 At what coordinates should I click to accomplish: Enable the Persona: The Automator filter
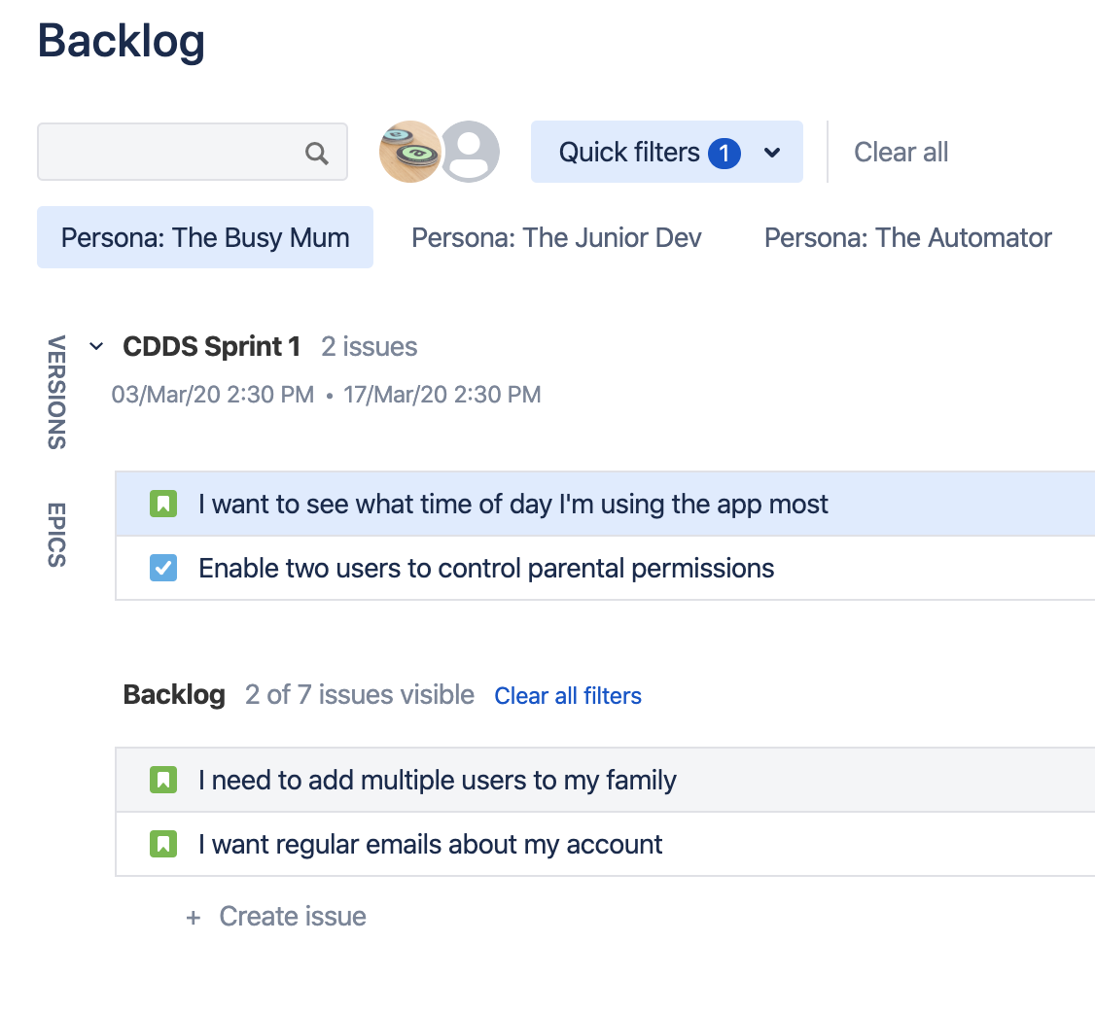907,238
